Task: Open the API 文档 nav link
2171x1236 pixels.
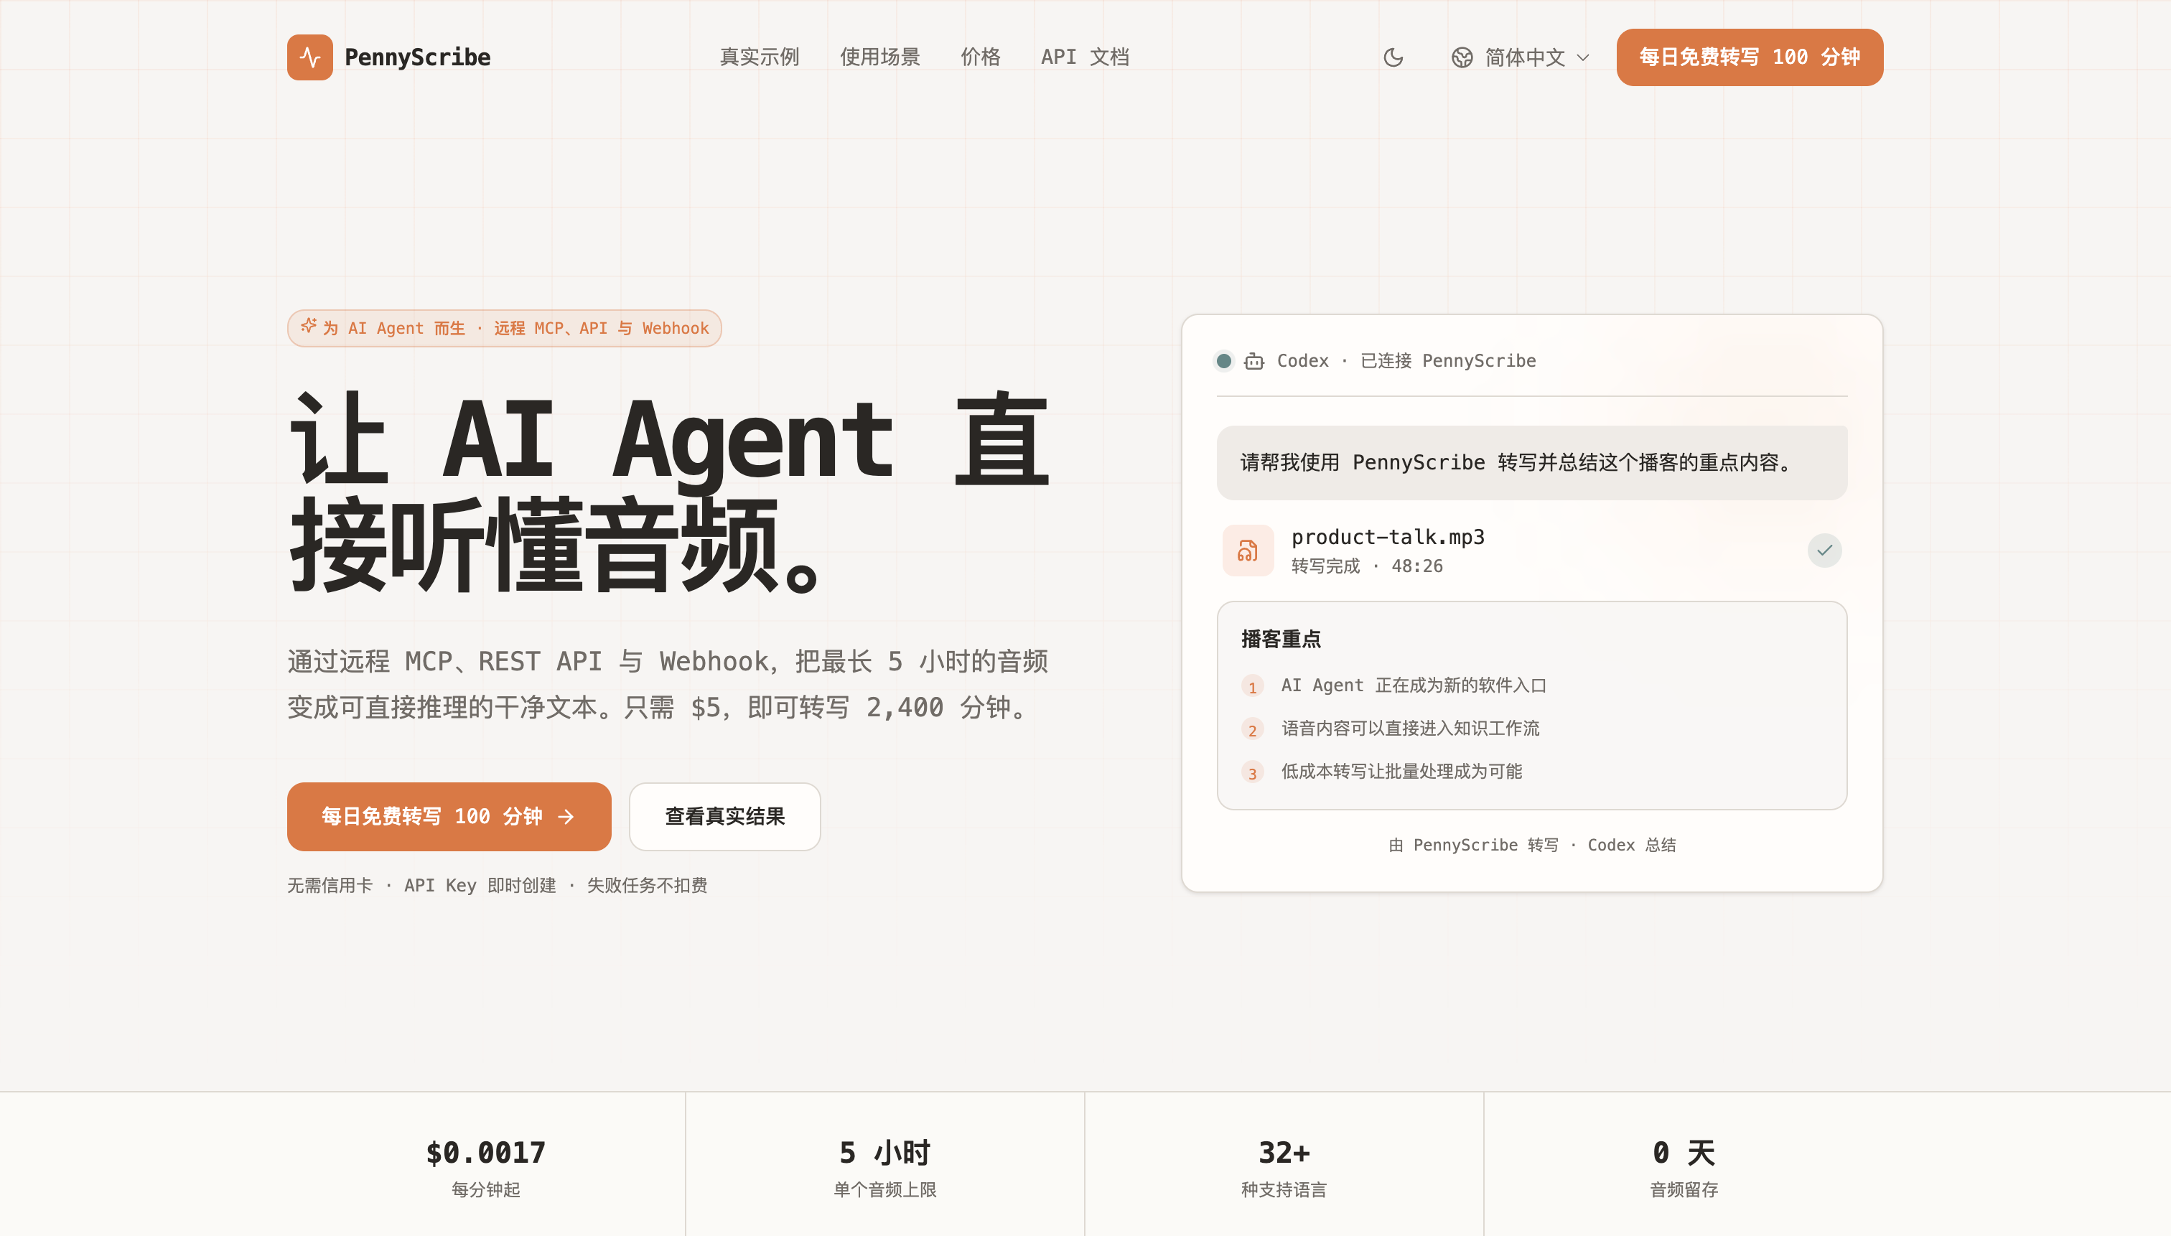Action: click(1085, 57)
